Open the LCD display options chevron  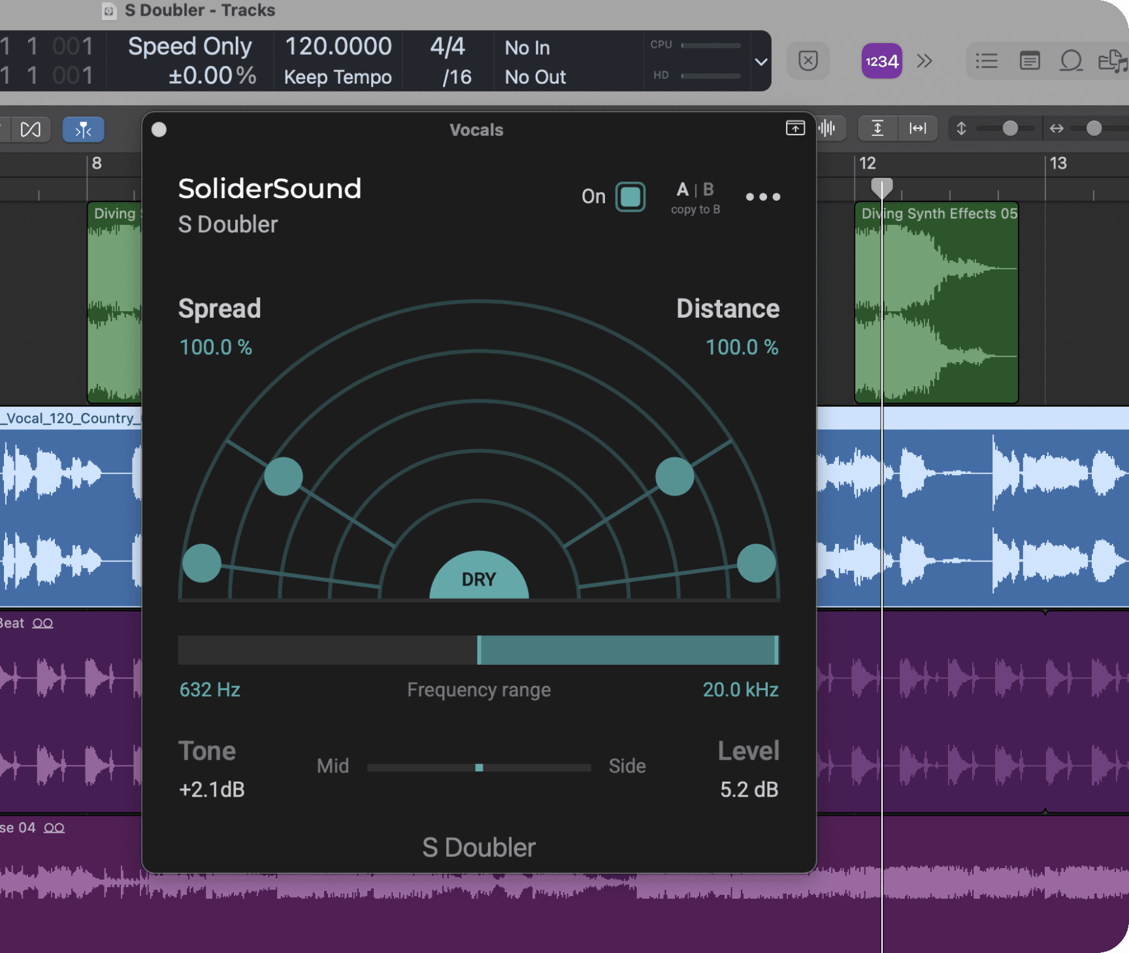point(761,61)
